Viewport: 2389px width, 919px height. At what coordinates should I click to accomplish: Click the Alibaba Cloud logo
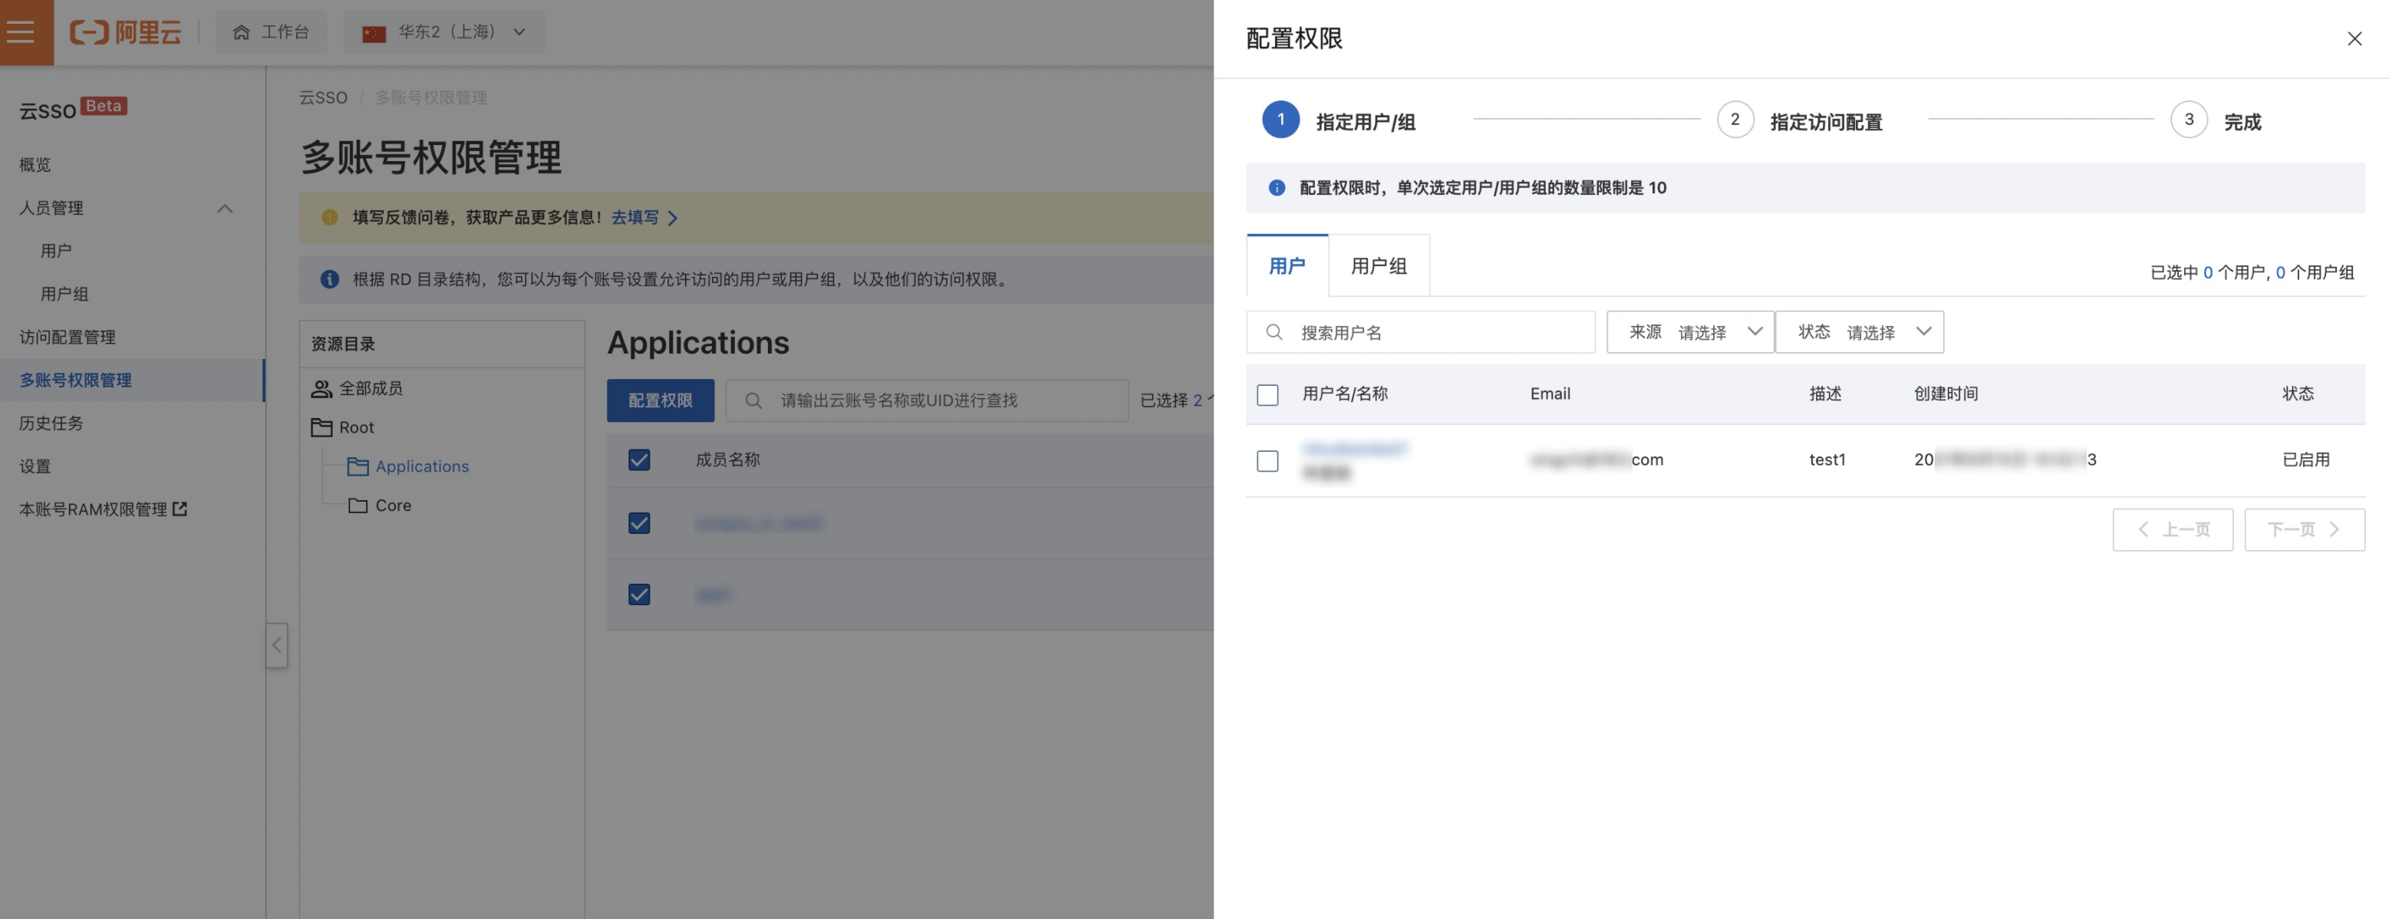(x=125, y=32)
